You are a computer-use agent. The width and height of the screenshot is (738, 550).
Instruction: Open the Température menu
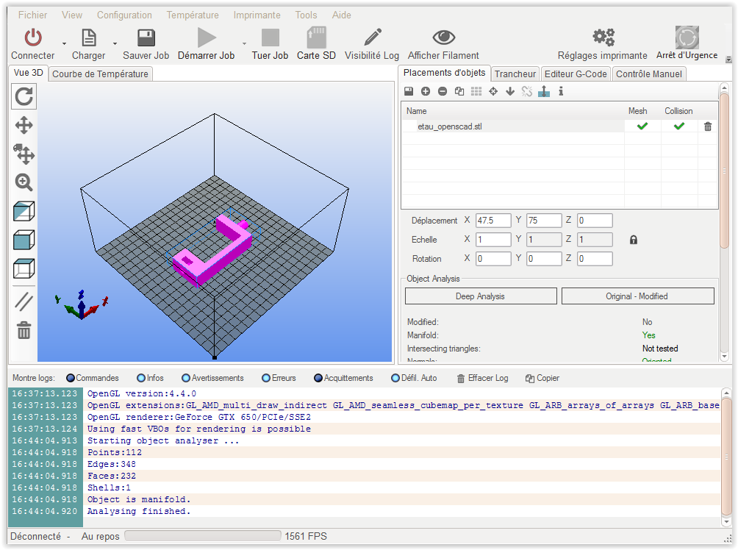(193, 15)
